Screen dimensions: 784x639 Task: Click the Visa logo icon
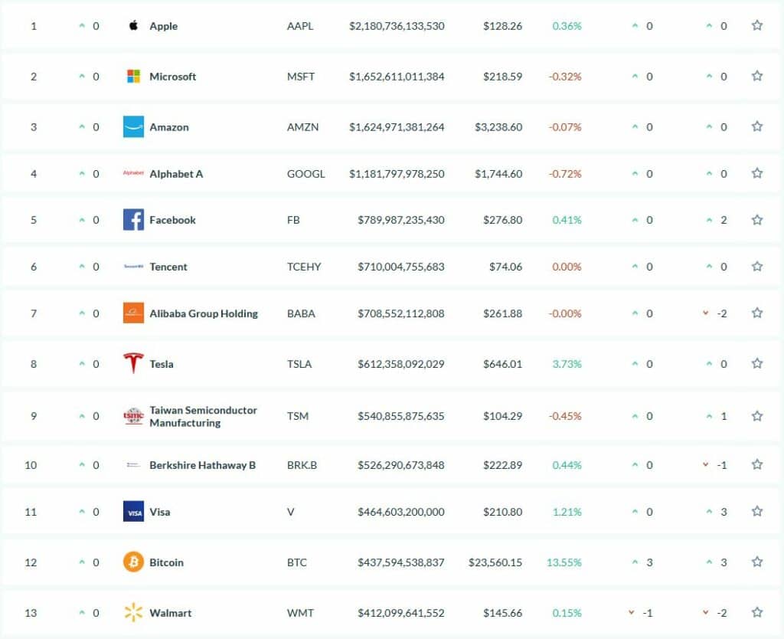coord(134,512)
